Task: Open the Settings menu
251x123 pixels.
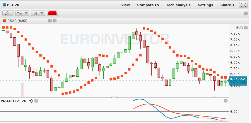Action: pyautogui.click(x=205, y=5)
